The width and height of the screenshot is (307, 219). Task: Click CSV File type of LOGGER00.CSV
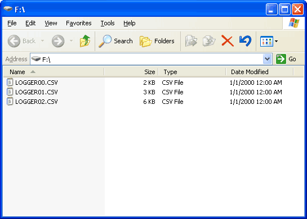[172, 83]
